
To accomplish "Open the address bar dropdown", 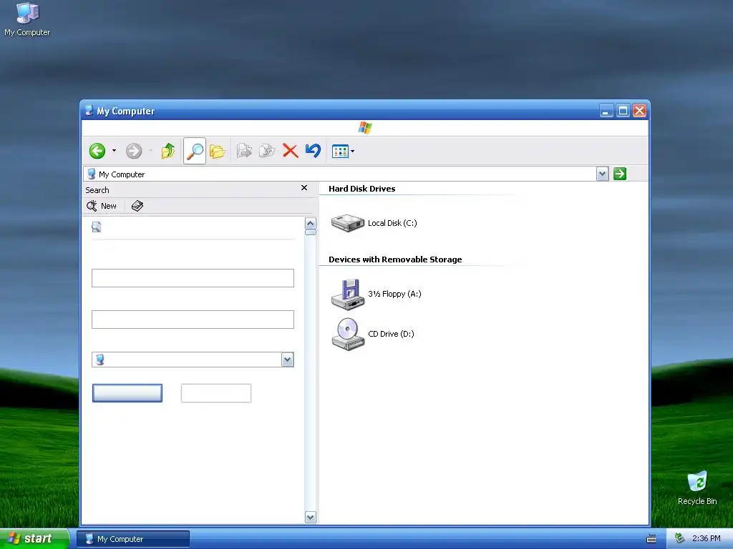I will coord(602,174).
